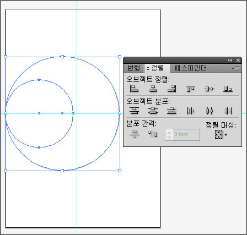
Task: Click the bottom-right bounding box handle
Action: pos(120,171)
